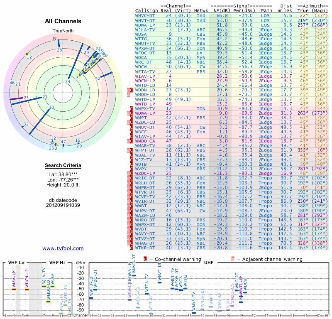
Task: Click co-channel badge beside WWPX-TV row
Action: click(x=131, y=109)
